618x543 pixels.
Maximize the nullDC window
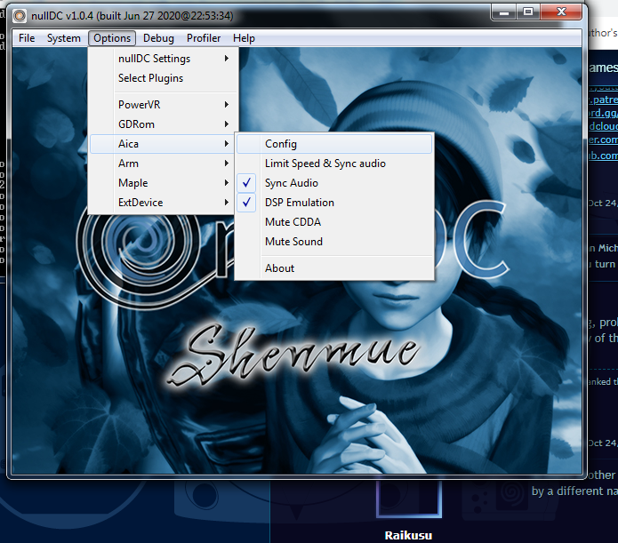coord(528,12)
